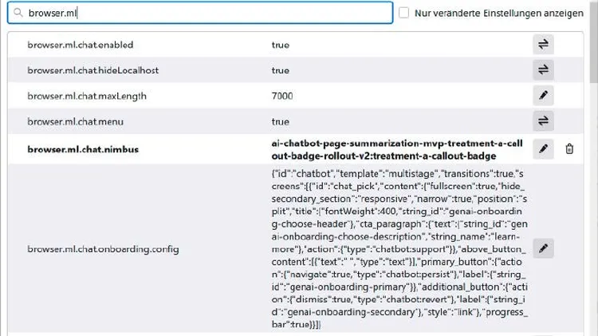The height and width of the screenshot is (336, 598).
Task: Click the bold browser.ml.chat.nimbus name
Action: [81, 148]
